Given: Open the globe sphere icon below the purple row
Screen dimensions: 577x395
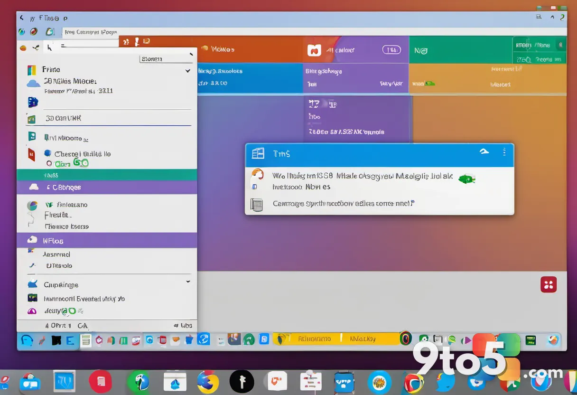Looking at the screenshot, I should click(x=32, y=206).
